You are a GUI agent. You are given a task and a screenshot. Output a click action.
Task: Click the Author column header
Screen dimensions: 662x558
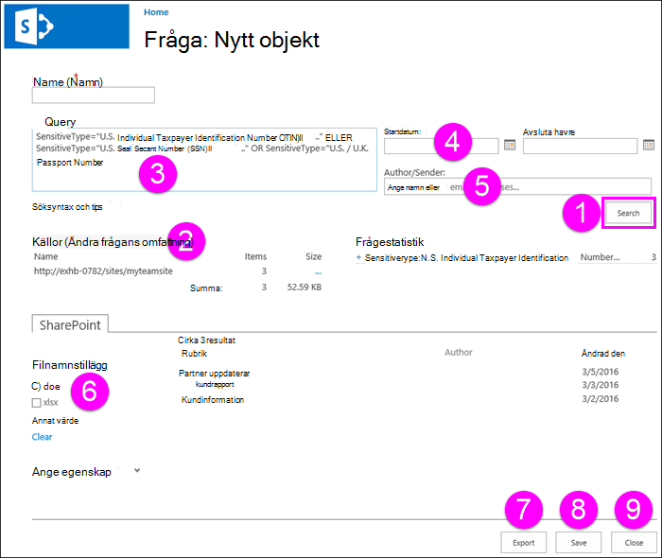[x=459, y=352]
